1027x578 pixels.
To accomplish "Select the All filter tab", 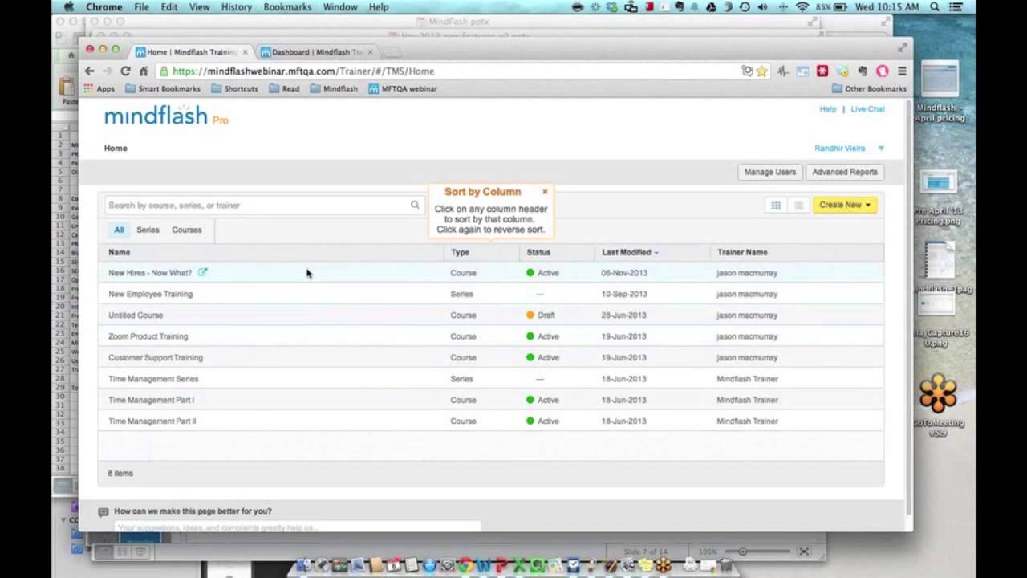I will 119,230.
